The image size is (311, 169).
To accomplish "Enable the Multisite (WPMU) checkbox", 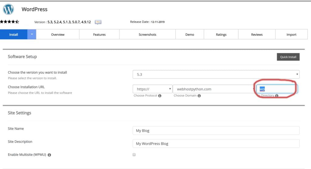I will pos(134,154).
